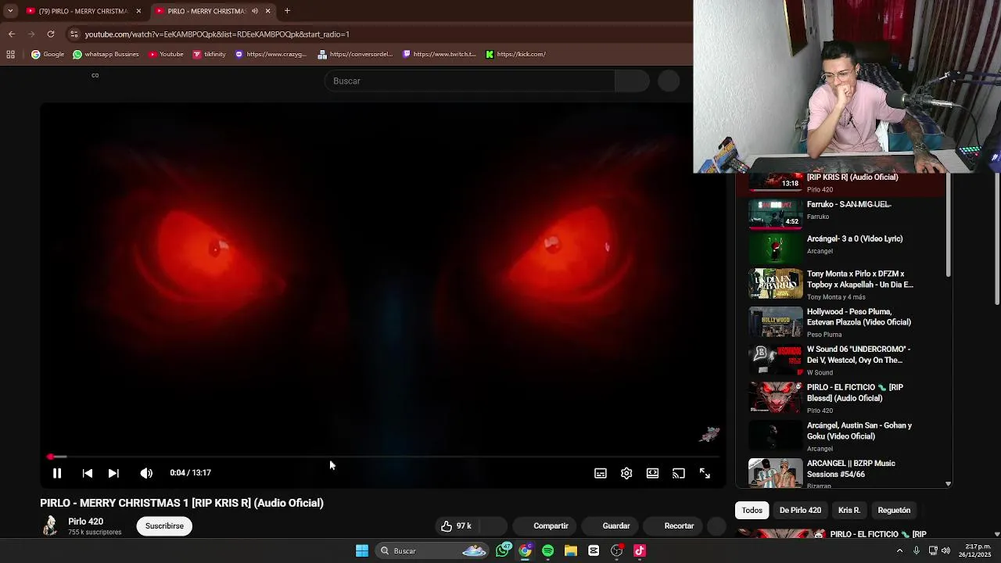
Task: Subscribe with the Suscribirse button
Action: coord(164,526)
